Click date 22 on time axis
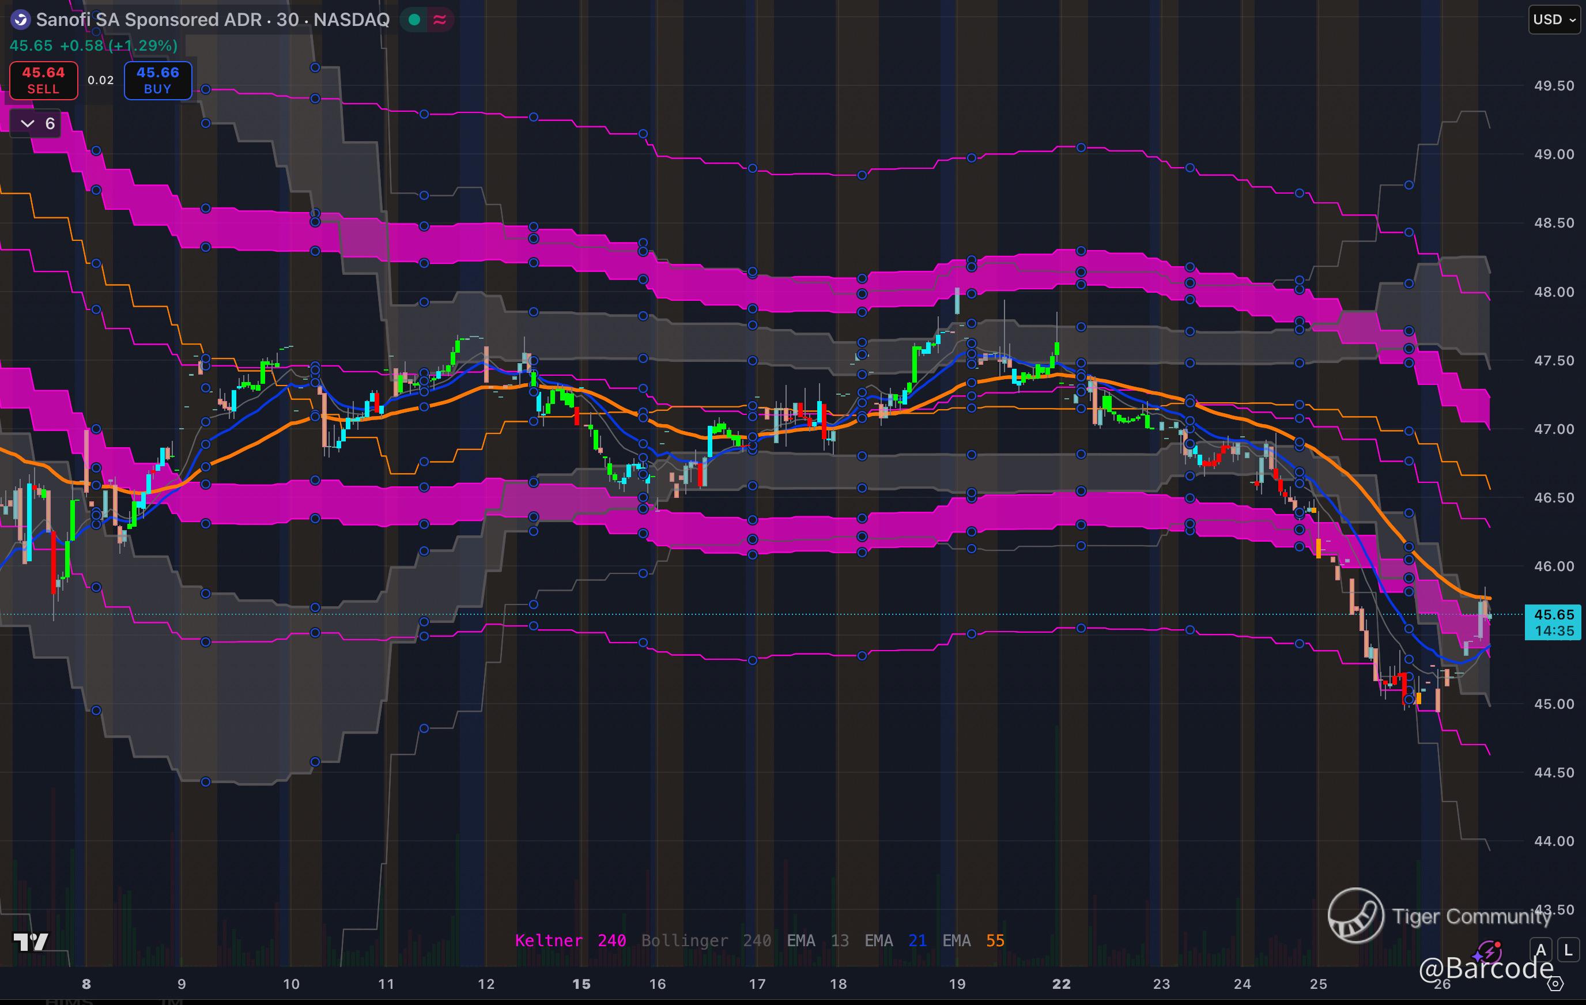1586x1005 pixels. click(1061, 984)
